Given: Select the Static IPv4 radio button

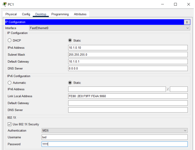Looking at the screenshot, I should click(70, 41).
